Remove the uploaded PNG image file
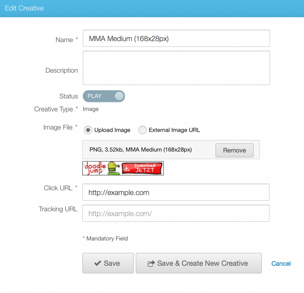 (x=235, y=150)
